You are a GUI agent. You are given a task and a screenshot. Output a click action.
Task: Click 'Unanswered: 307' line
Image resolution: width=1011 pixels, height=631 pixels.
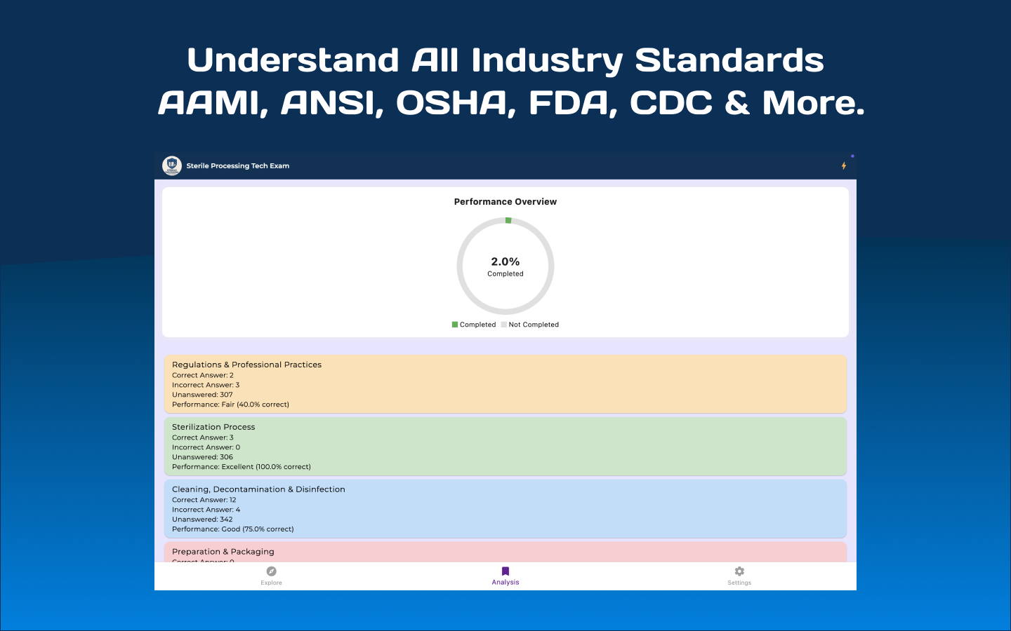point(202,395)
